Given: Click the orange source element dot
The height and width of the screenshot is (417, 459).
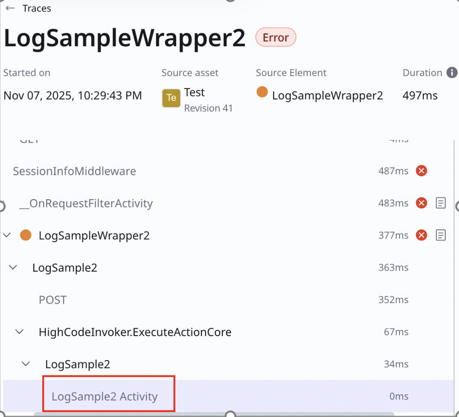Looking at the screenshot, I should [x=262, y=92].
